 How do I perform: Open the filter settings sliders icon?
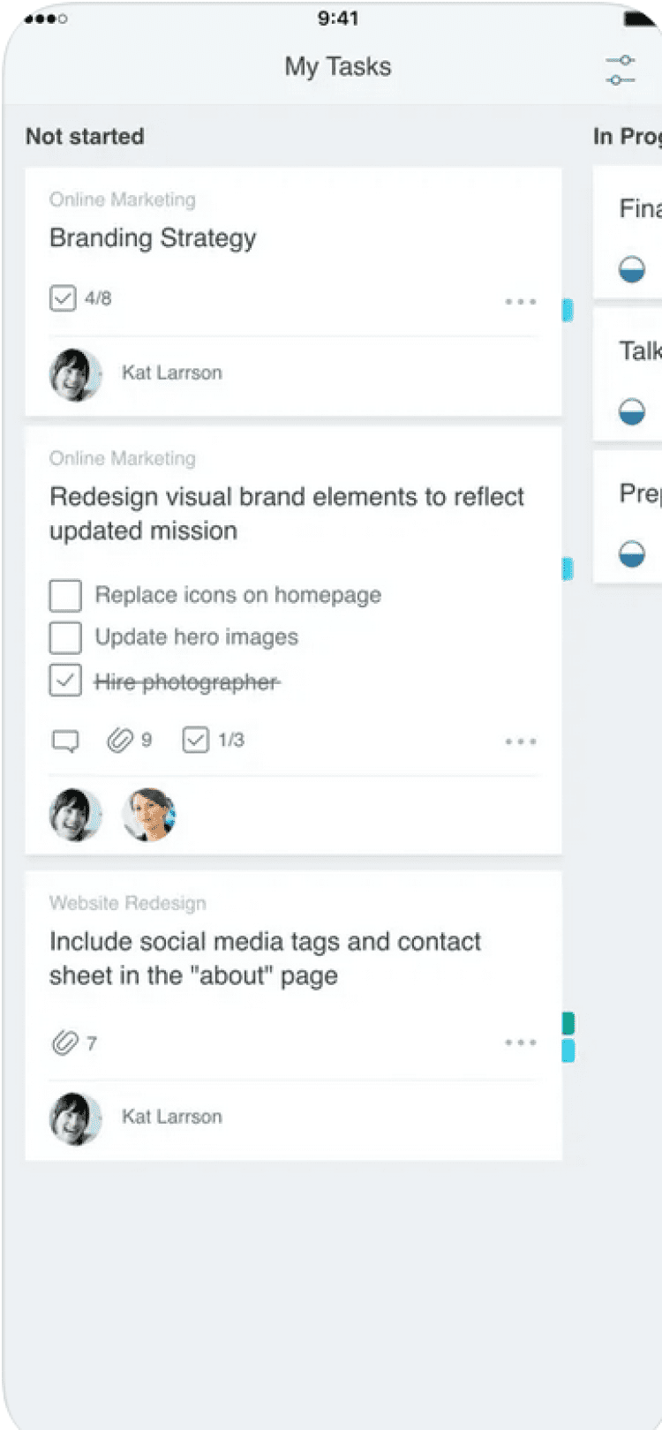pos(621,70)
